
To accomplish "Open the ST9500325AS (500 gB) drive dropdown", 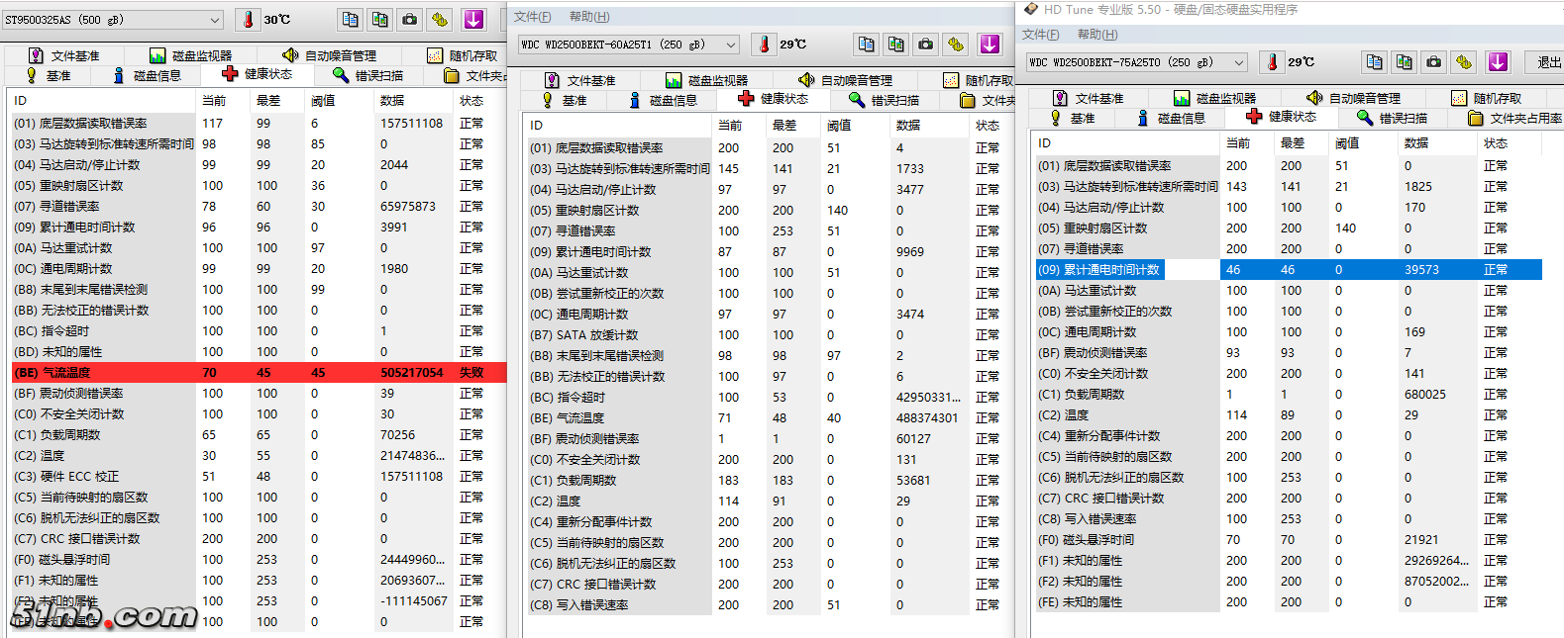I will (214, 20).
